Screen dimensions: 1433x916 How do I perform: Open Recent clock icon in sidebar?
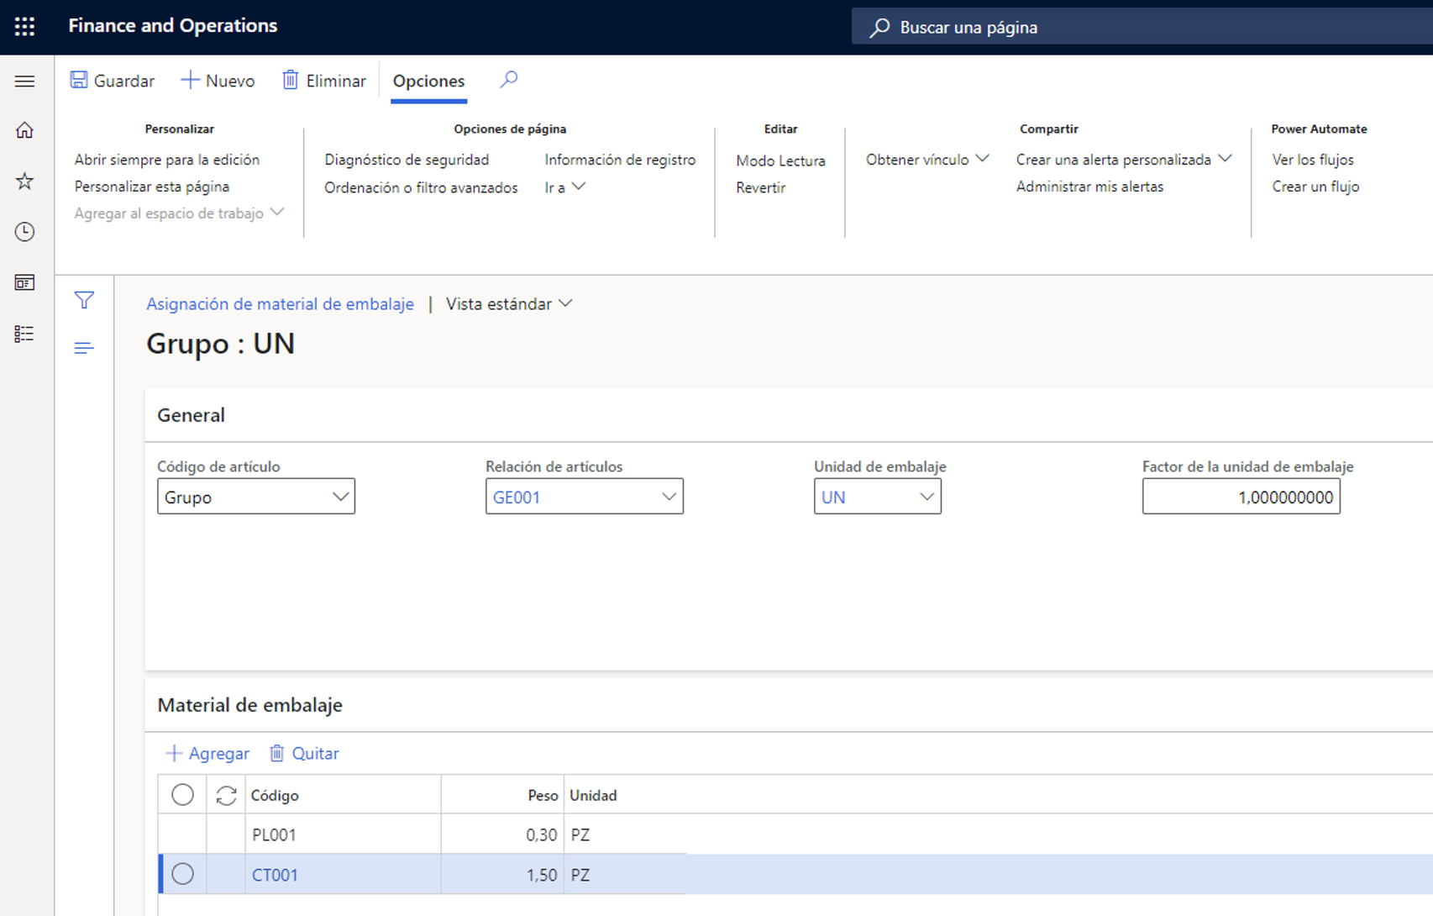25,232
